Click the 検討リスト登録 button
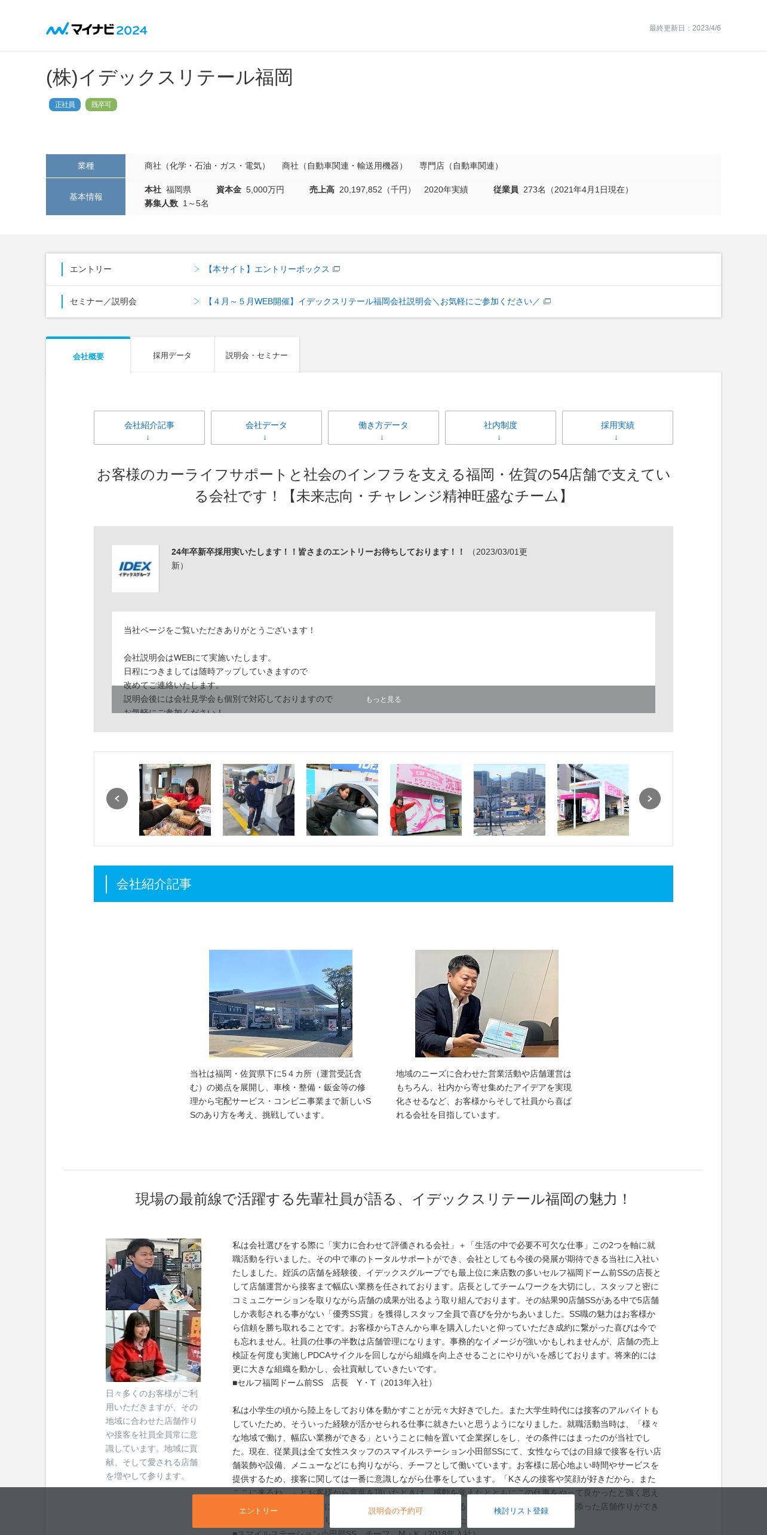Viewport: 767px width, 1535px height. pyautogui.click(x=521, y=1511)
